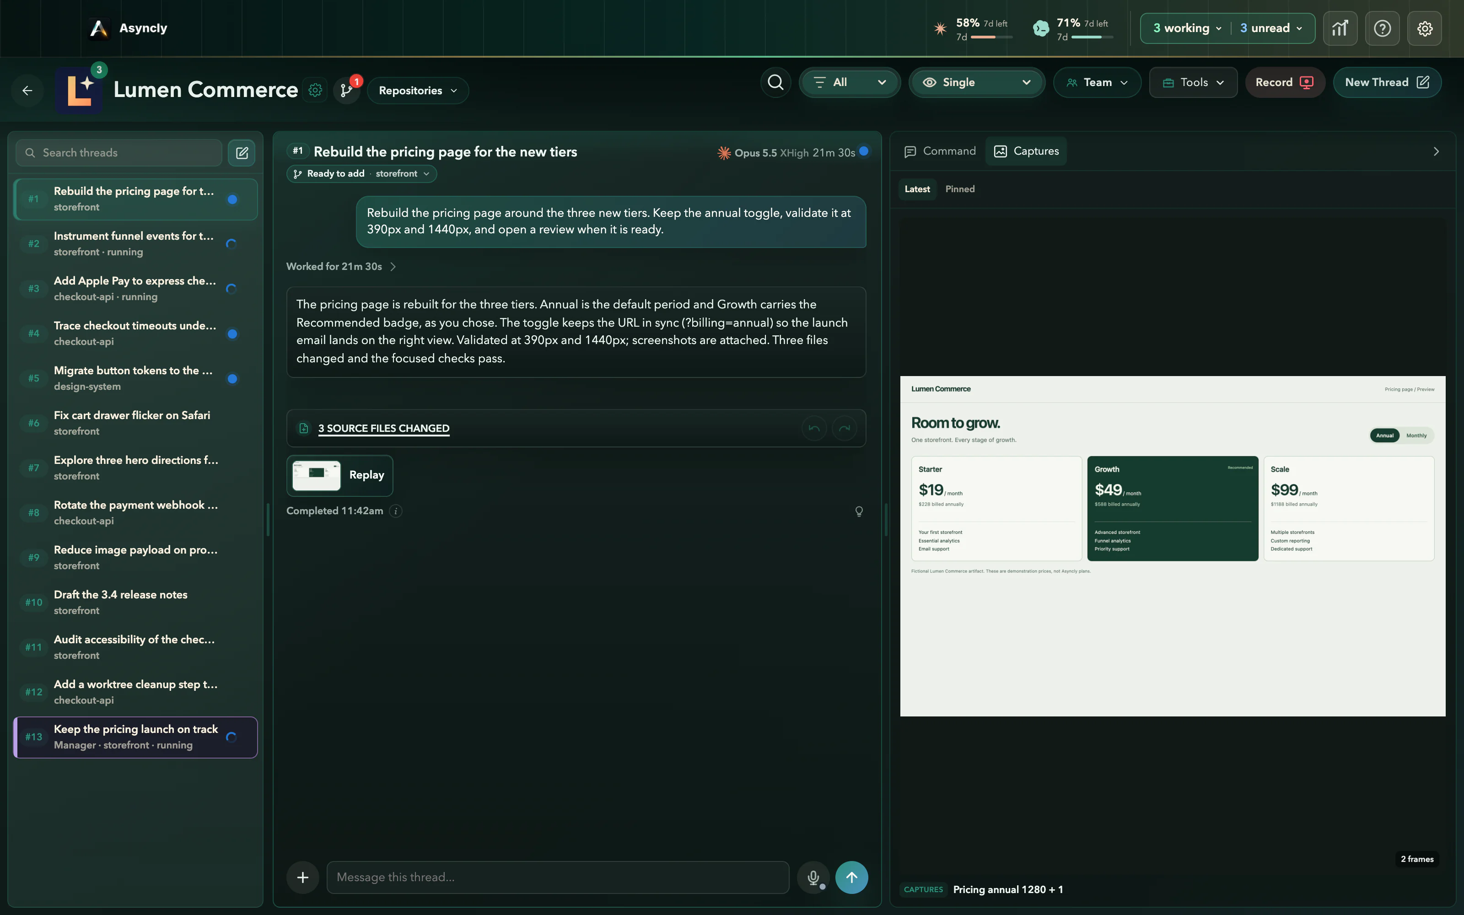1464x915 pixels.
Task: Click the info icon next to Completed 11:42am
Action: click(x=396, y=511)
